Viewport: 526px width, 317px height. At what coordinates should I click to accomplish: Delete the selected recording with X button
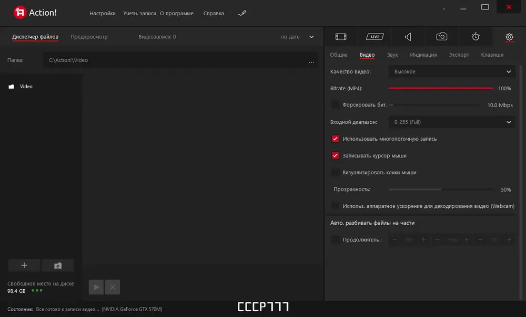coord(113,287)
